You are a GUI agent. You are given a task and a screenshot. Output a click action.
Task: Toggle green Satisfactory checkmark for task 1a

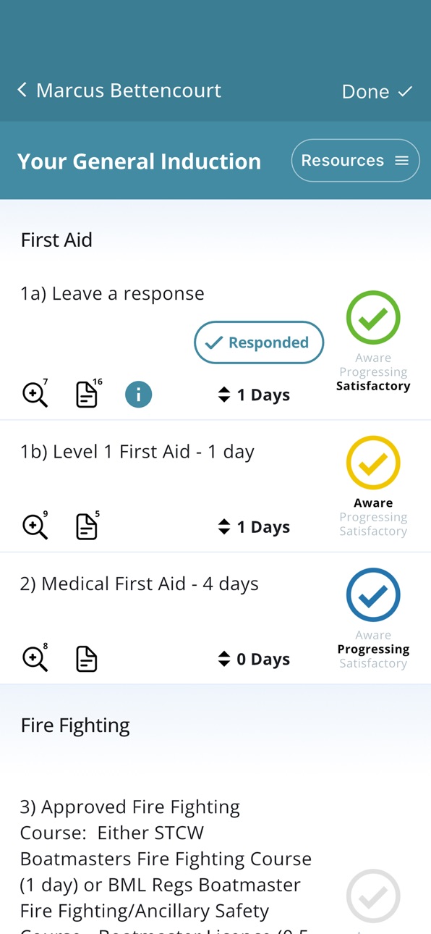pos(373,317)
